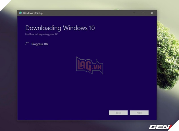This screenshot has height=131, width=179.
Task: Click the 'Windows 10 Setup' title text
Action: [33, 13]
